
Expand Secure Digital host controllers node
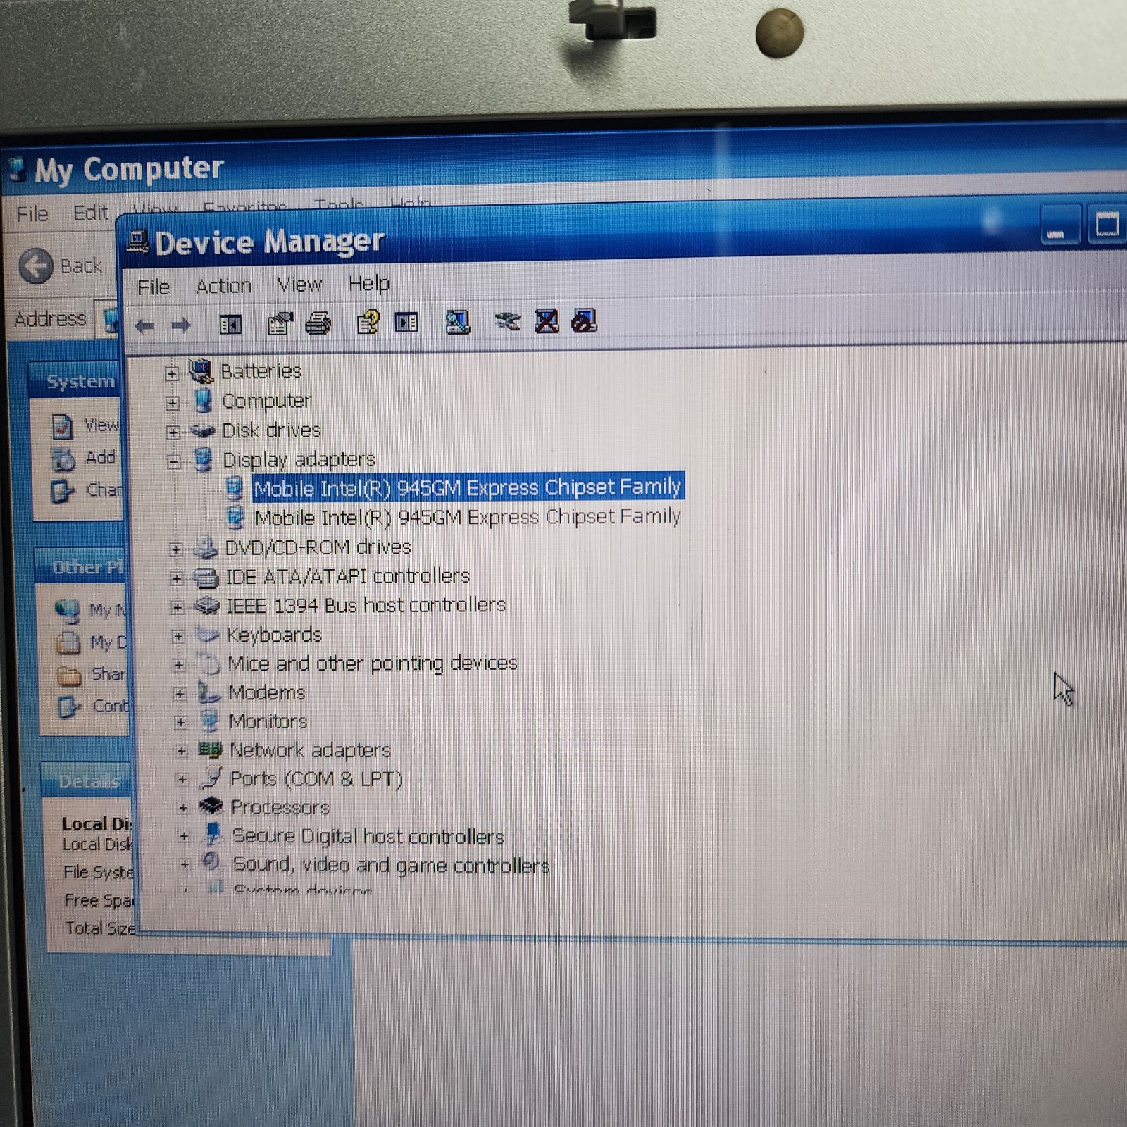click(184, 837)
